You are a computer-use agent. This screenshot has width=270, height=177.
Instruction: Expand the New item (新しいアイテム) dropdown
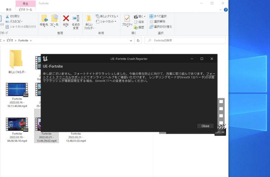(117, 16)
